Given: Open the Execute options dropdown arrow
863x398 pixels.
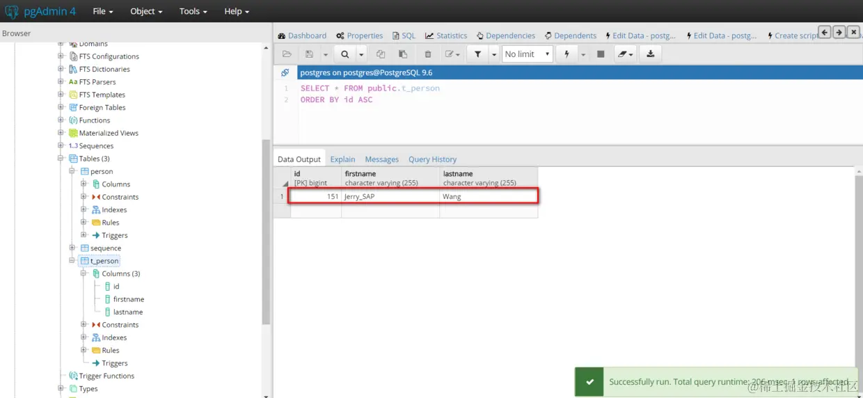Looking at the screenshot, I should point(583,54).
